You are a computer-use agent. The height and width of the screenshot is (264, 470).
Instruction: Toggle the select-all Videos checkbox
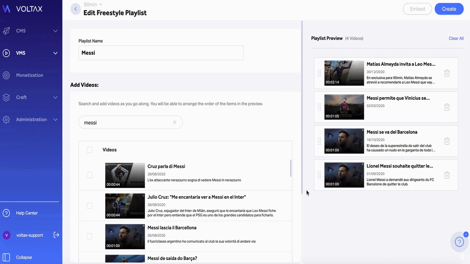(90, 150)
